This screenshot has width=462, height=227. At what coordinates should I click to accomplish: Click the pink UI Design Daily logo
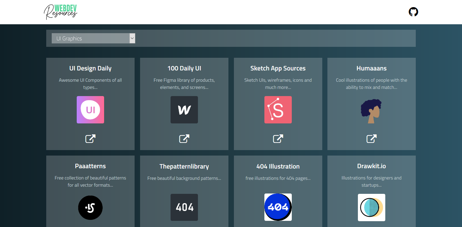pyautogui.click(x=90, y=110)
